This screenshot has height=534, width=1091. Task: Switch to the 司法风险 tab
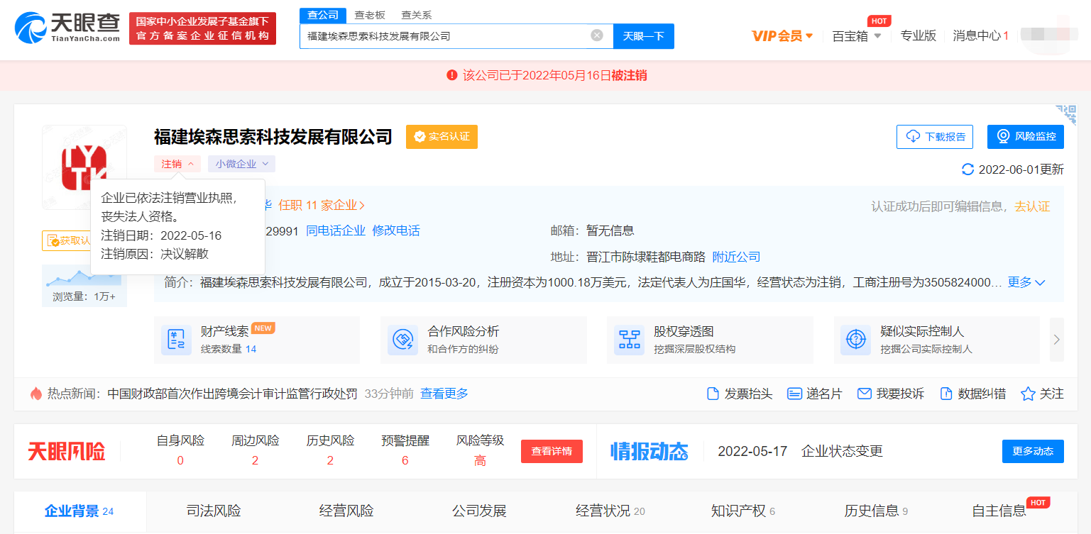pos(213,511)
